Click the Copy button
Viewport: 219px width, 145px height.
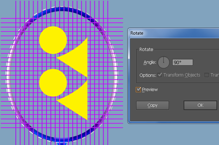(x=153, y=105)
